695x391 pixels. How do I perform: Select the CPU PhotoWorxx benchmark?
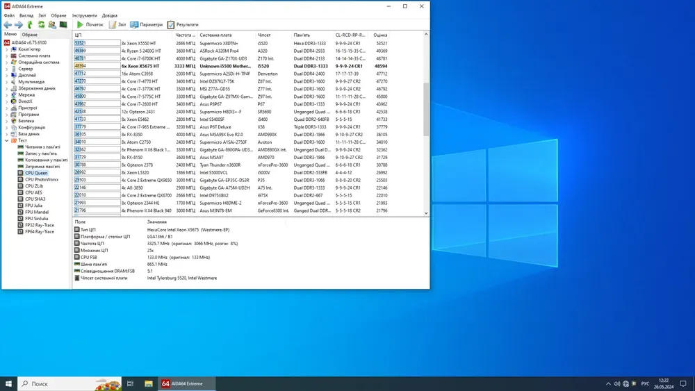click(x=42, y=179)
